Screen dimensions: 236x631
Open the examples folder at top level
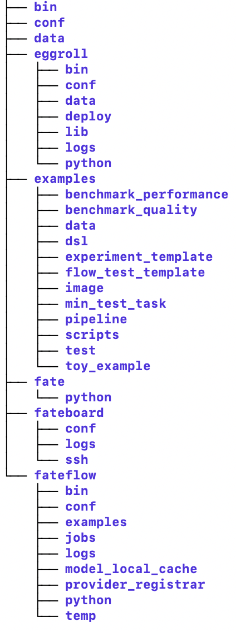coord(65,178)
